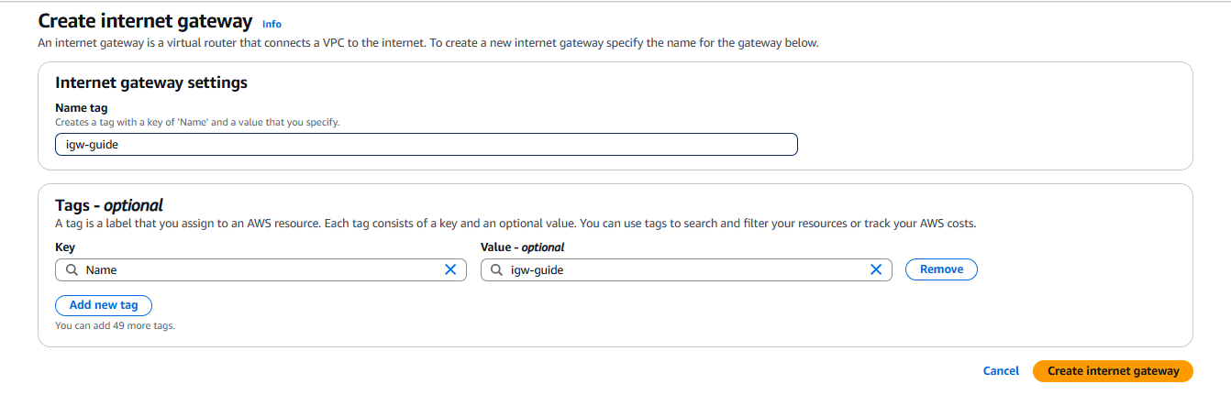Focus the Name tag input containing igw-guide
Image resolution: width=1231 pixels, height=395 pixels.
coord(427,144)
